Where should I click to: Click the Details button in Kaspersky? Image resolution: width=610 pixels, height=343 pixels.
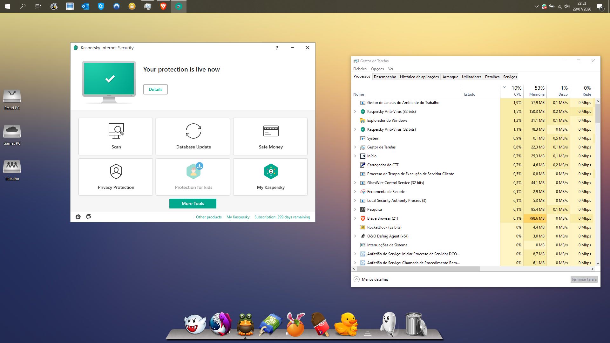(x=155, y=89)
